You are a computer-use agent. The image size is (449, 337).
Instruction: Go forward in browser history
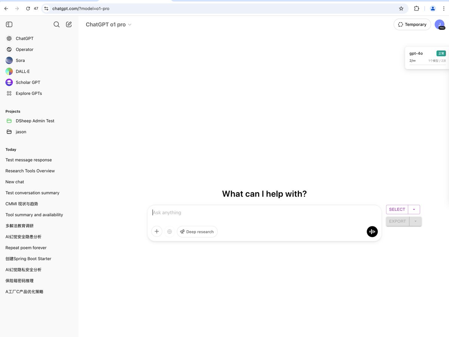point(17,8)
